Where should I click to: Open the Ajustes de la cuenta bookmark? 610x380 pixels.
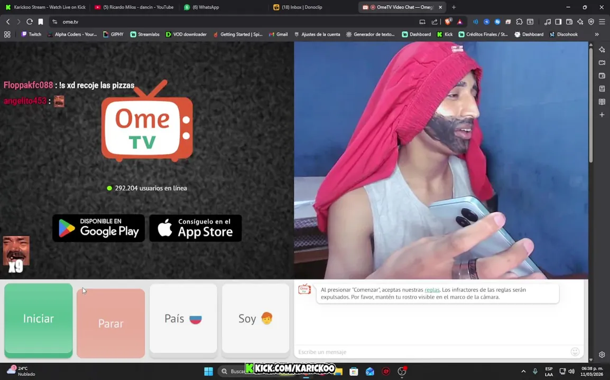click(x=317, y=34)
